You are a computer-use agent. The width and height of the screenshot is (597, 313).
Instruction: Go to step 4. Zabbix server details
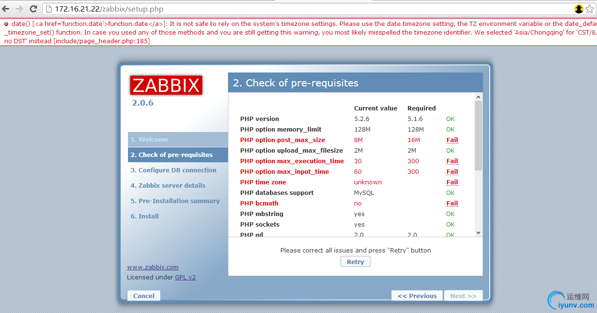(x=168, y=185)
